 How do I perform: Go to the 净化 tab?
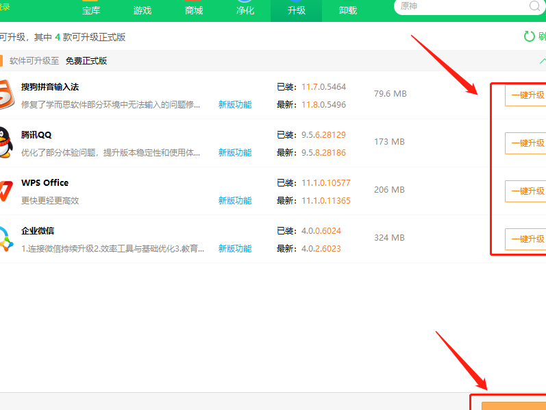(245, 10)
